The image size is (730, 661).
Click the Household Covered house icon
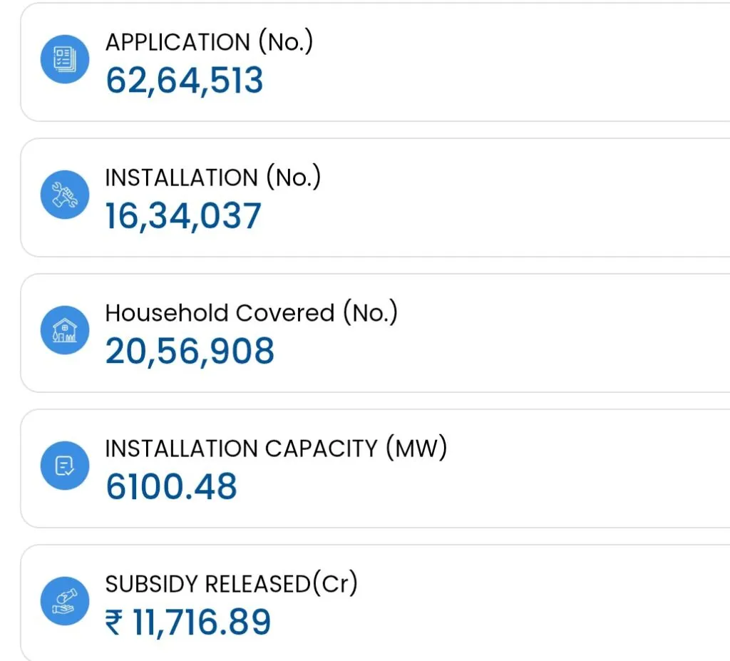(65, 330)
